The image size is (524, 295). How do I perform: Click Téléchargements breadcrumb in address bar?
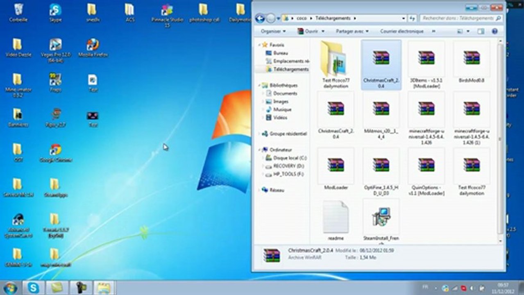click(333, 18)
